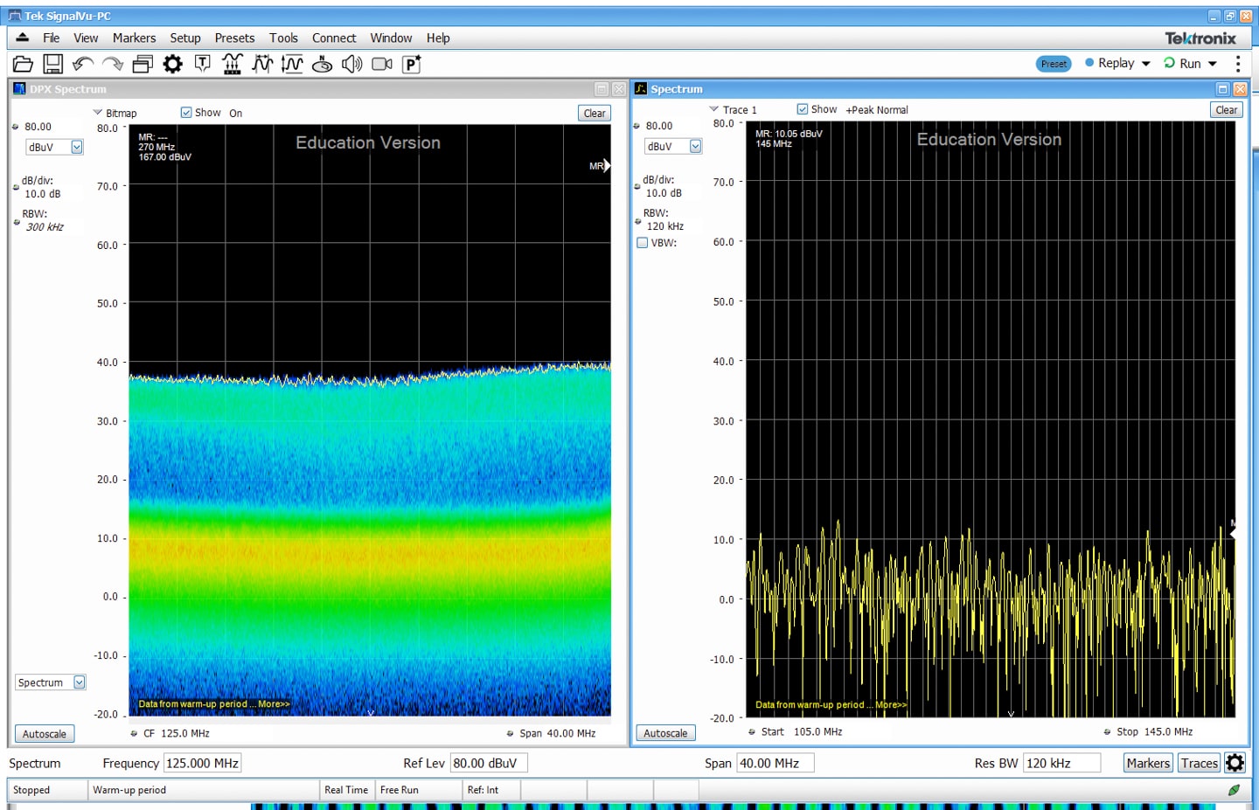1259x810 pixels.
Task: Click the More>> warm-up link in DPX plot
Action: pyautogui.click(x=274, y=703)
